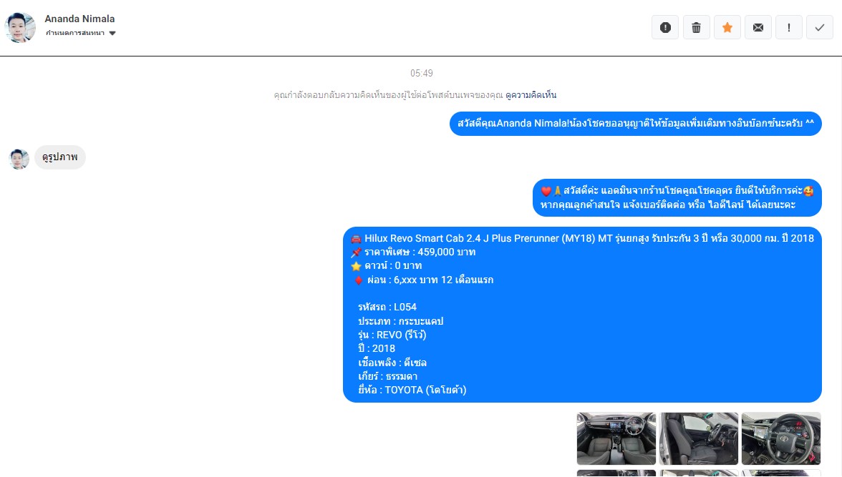Flag conversation with exclamation mark icon
Screen dimensions: 842x477
(x=789, y=27)
